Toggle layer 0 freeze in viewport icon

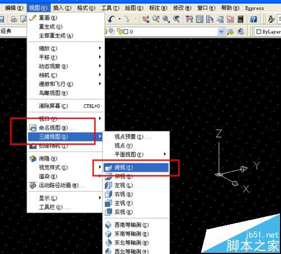point(112,31)
